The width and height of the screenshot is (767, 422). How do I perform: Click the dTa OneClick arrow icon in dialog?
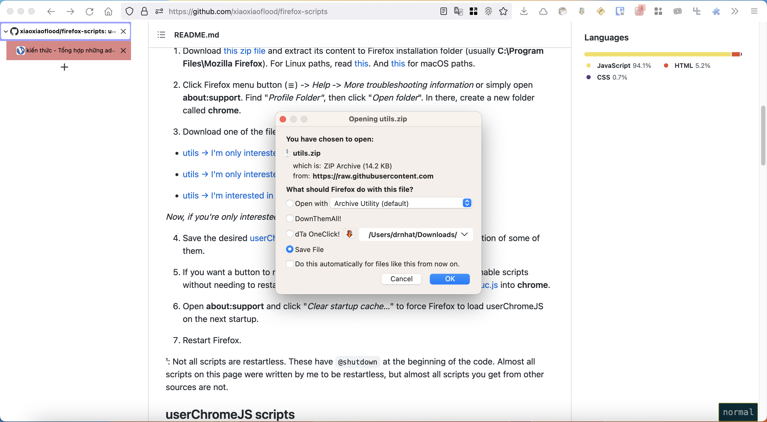click(350, 234)
